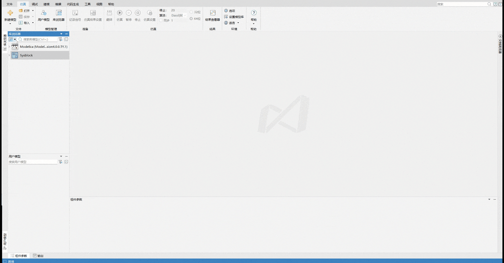Image resolution: width=504 pixels, height=263 pixels.
Task: Click the user model panel collapse-all icon
Action: pyautogui.click(x=66, y=162)
